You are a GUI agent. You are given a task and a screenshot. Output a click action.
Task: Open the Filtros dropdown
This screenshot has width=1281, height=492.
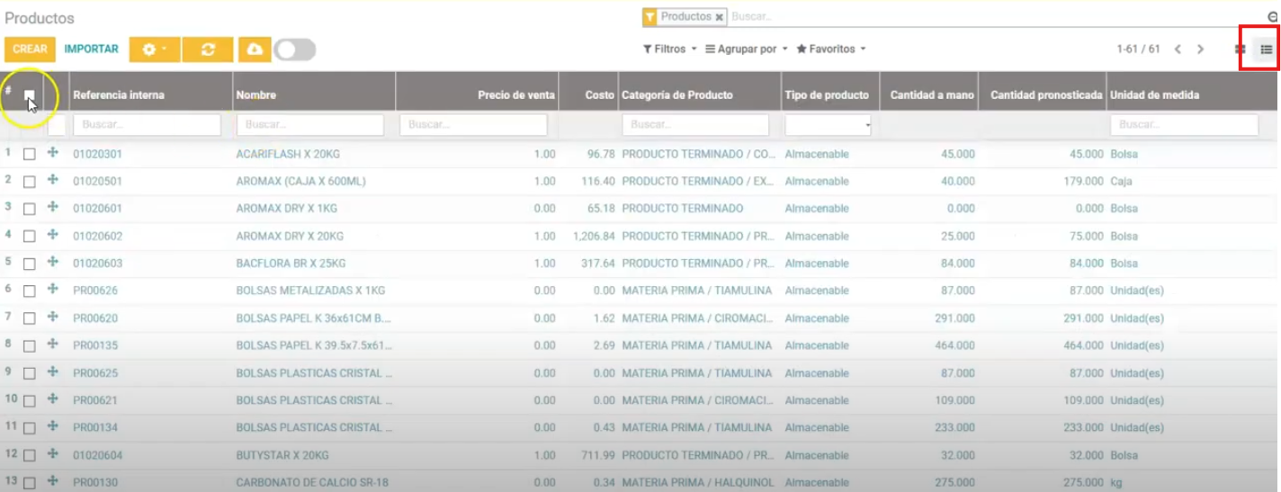click(670, 49)
